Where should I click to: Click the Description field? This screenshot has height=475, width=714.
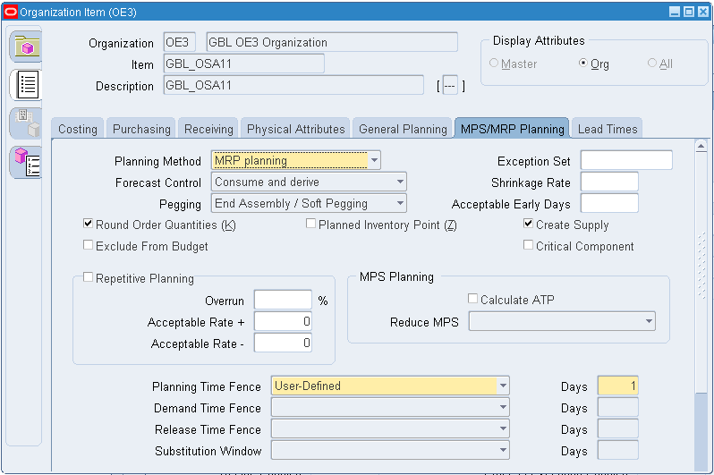point(293,85)
